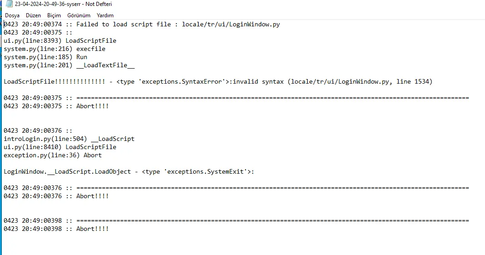This screenshot has height=255, width=485.
Task: Open the Biçim menu
Action: click(x=54, y=15)
